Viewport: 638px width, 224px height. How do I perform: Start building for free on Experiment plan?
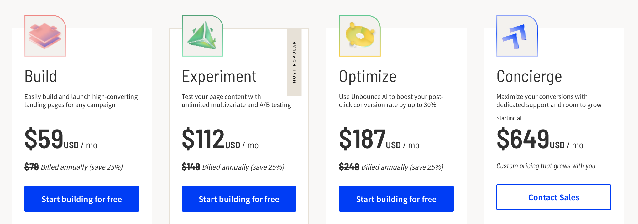(239, 199)
